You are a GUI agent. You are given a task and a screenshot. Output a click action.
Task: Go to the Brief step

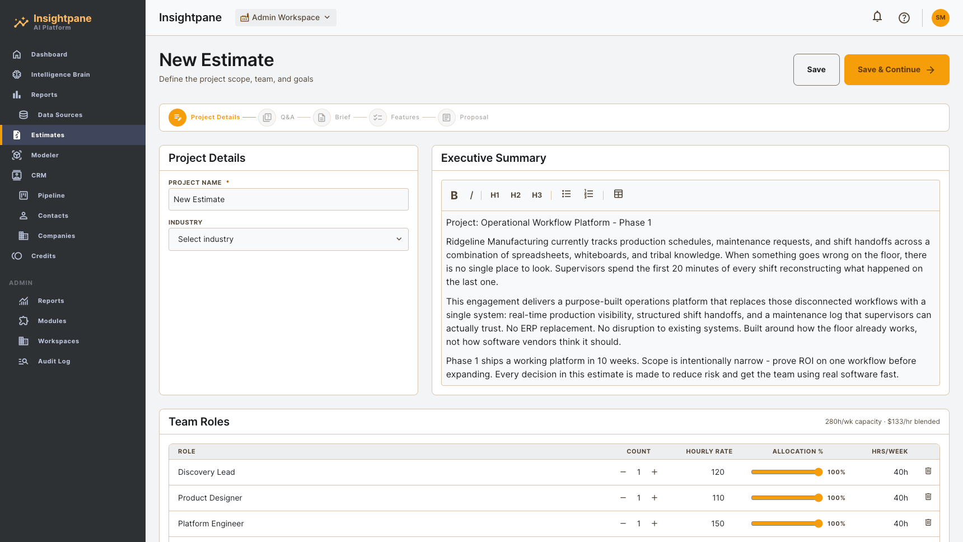[x=332, y=118]
